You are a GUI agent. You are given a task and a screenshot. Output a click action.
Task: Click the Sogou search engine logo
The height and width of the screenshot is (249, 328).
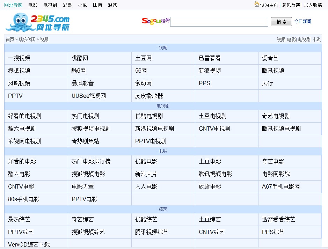tap(155, 21)
